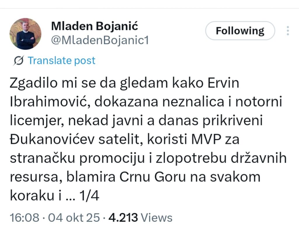Toggle the Following button
The height and width of the screenshot is (228, 299).
240,31
